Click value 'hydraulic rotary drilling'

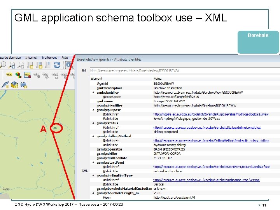170,145
